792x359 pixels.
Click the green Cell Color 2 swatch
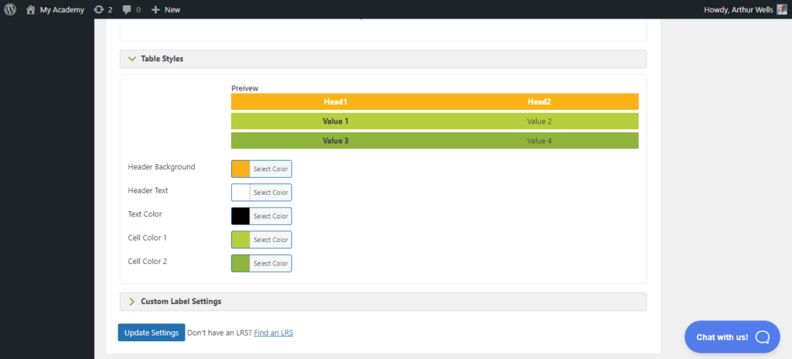pos(241,263)
